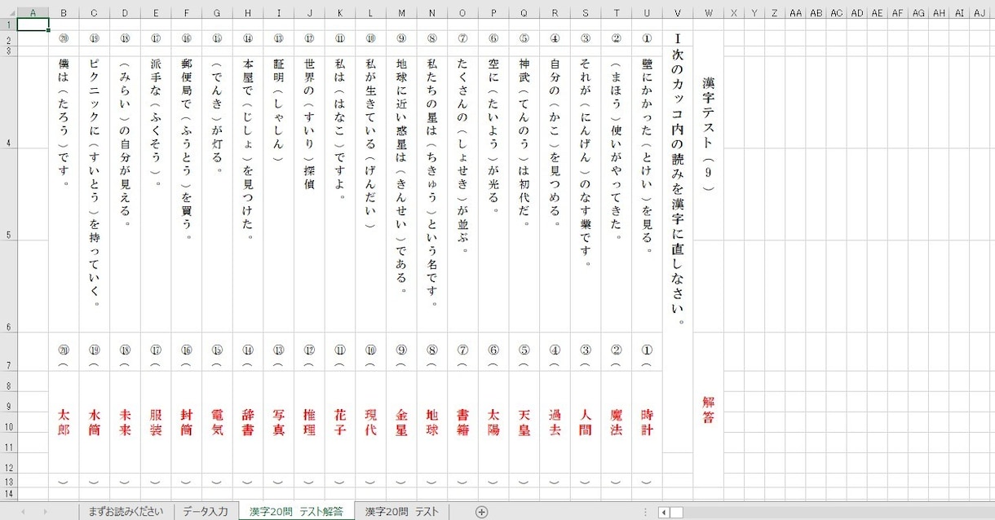Viewport: 995px width, 520px height.
Task: Click the answer cell 地球
Action: pos(431,422)
